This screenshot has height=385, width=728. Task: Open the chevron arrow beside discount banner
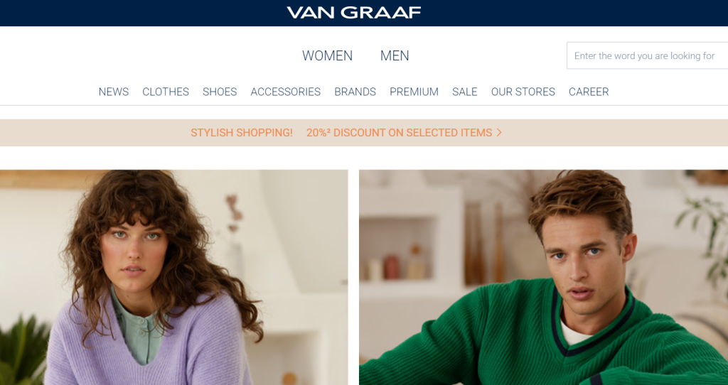(x=499, y=133)
